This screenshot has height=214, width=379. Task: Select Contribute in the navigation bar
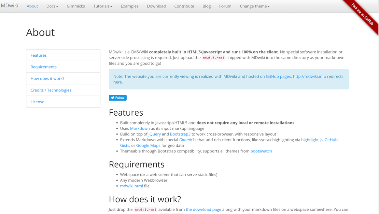(x=184, y=6)
